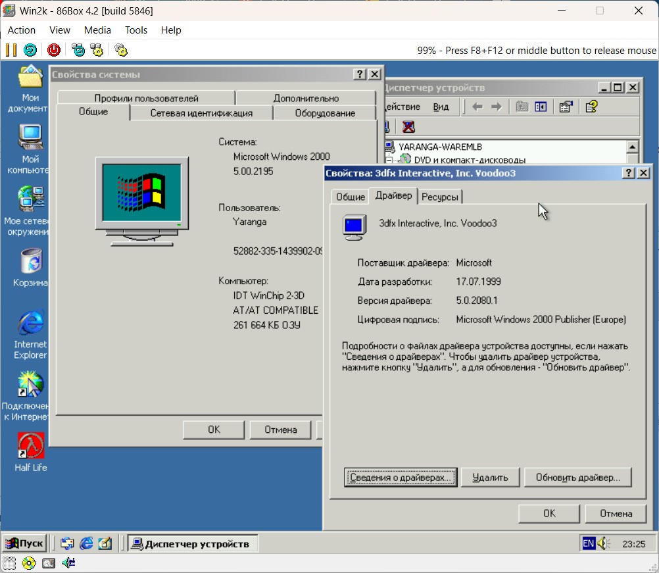The width and height of the screenshot is (659, 573).
Task: Click Сведения о драйверах button
Action: [x=401, y=478]
